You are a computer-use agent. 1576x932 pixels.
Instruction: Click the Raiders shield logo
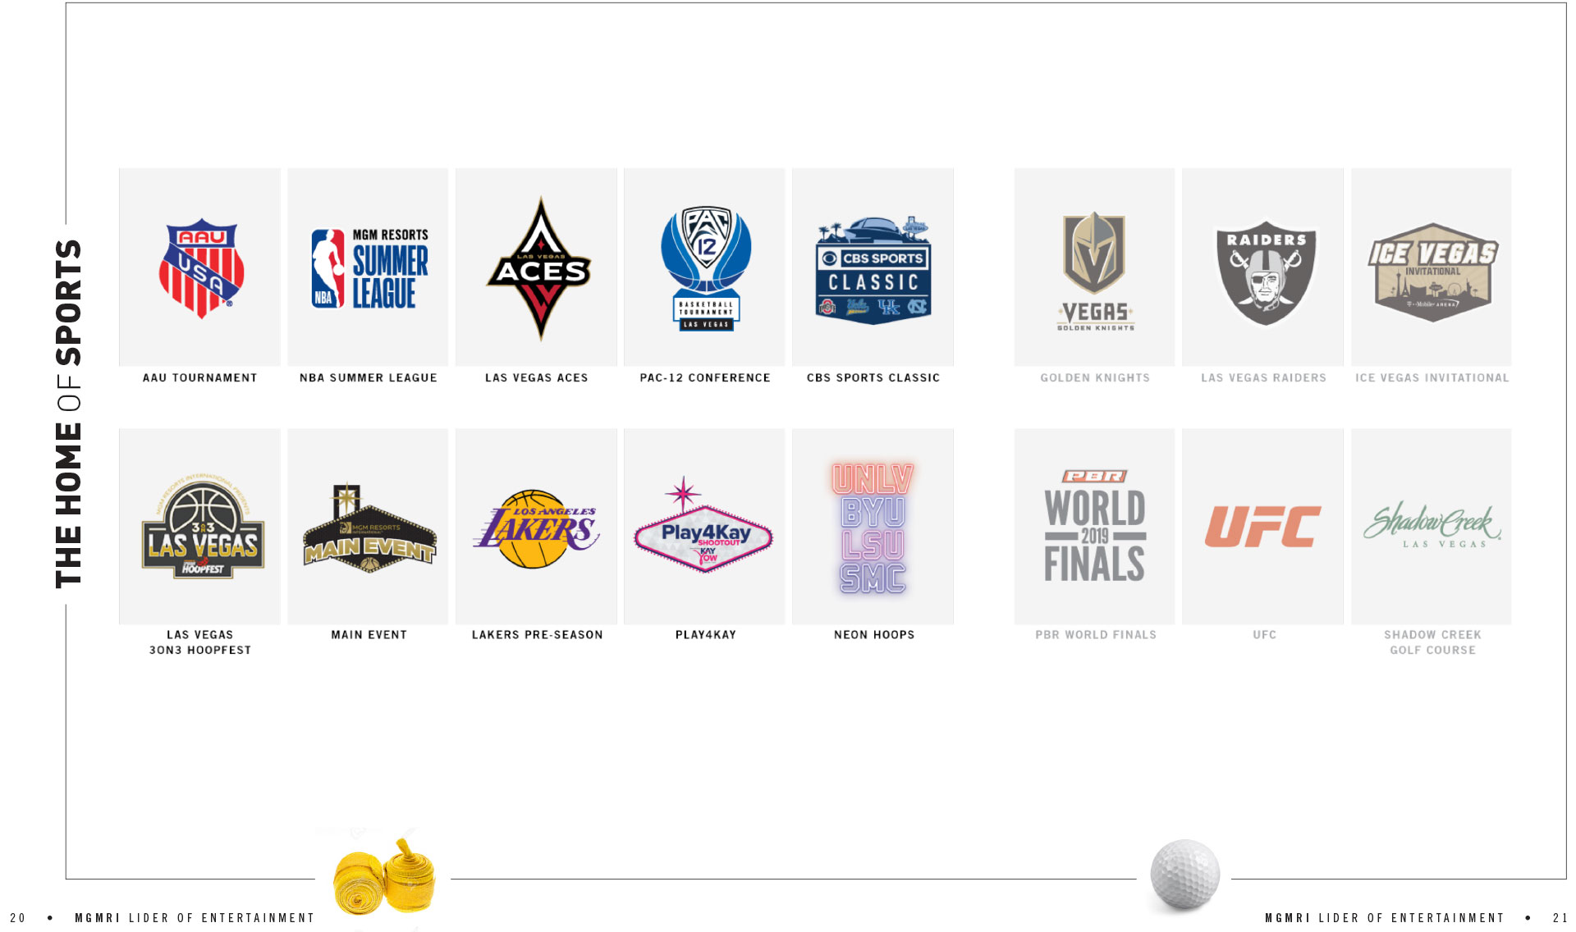[1266, 272]
